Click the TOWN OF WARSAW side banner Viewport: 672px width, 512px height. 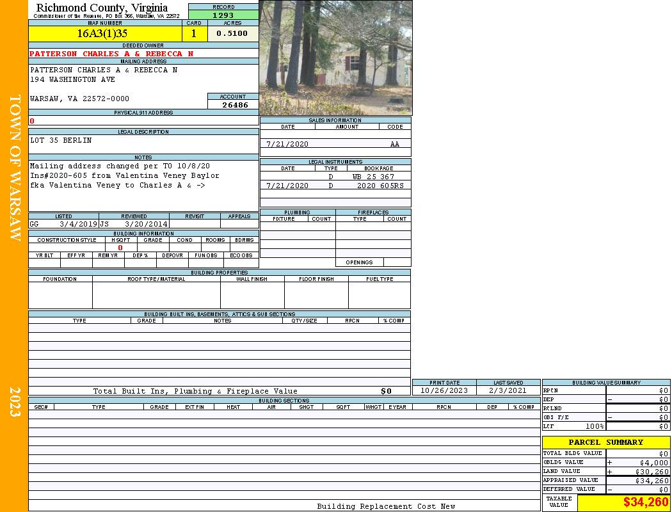(x=15, y=168)
